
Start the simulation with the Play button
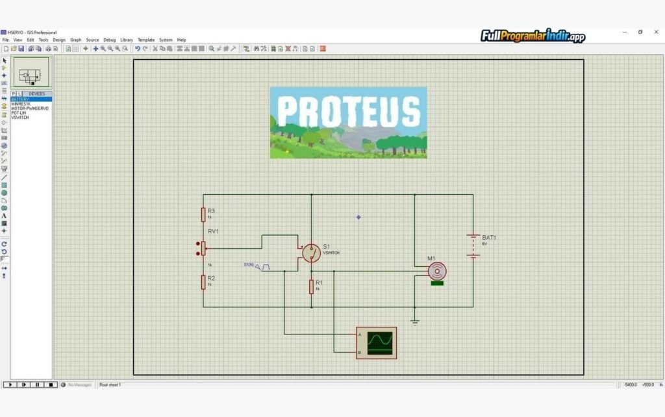pos(10,385)
